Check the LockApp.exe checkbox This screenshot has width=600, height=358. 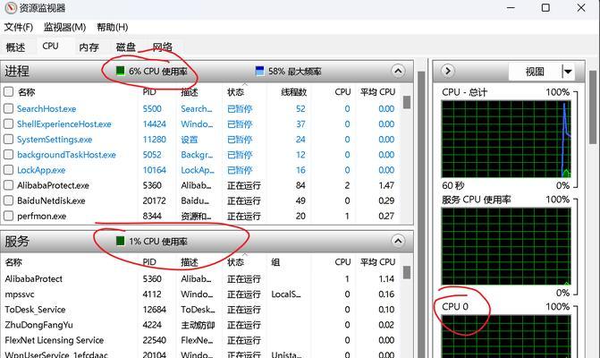pyautogui.click(x=8, y=170)
